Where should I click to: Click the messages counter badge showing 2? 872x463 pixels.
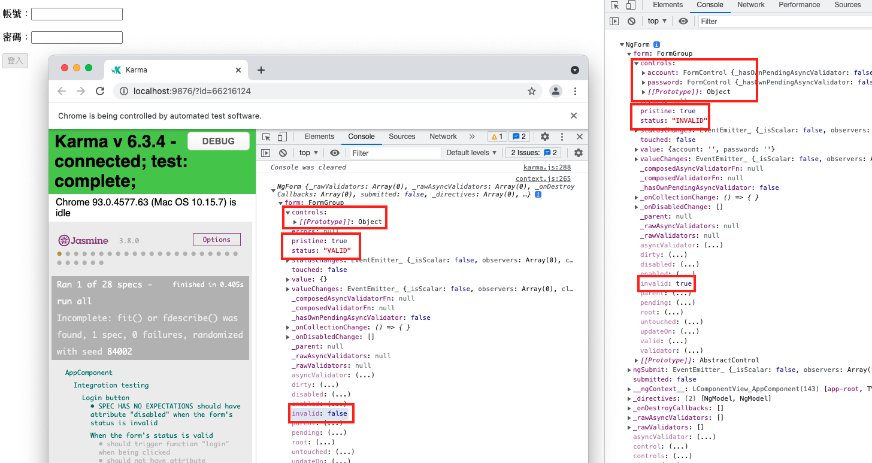point(519,137)
